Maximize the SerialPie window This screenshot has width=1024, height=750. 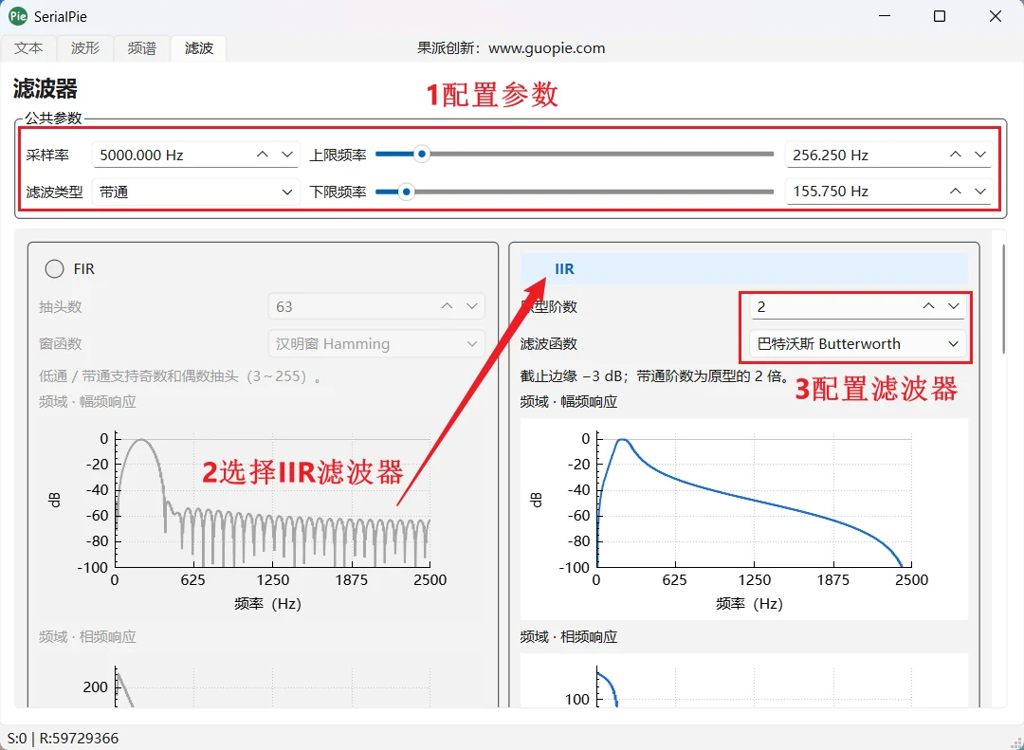click(x=939, y=16)
